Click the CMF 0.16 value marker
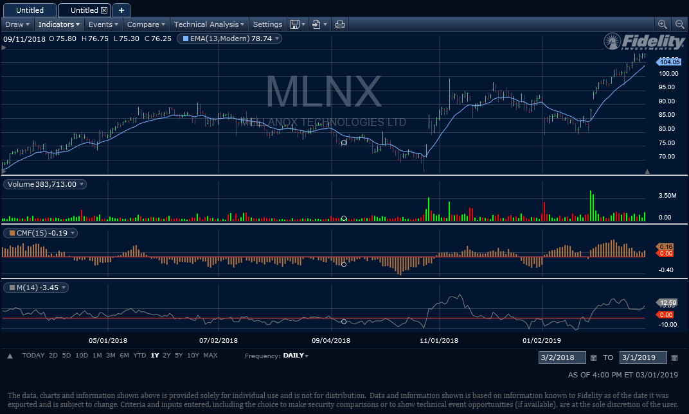 tap(665, 246)
